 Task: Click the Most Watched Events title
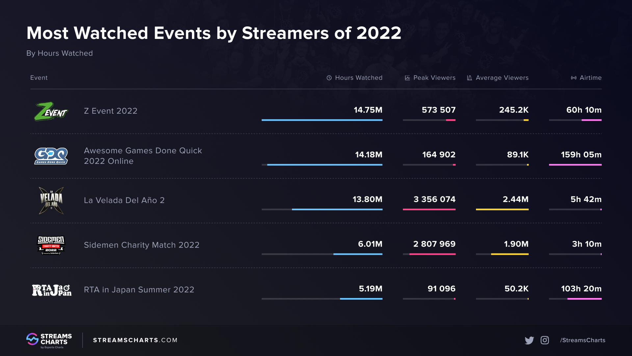(x=214, y=33)
